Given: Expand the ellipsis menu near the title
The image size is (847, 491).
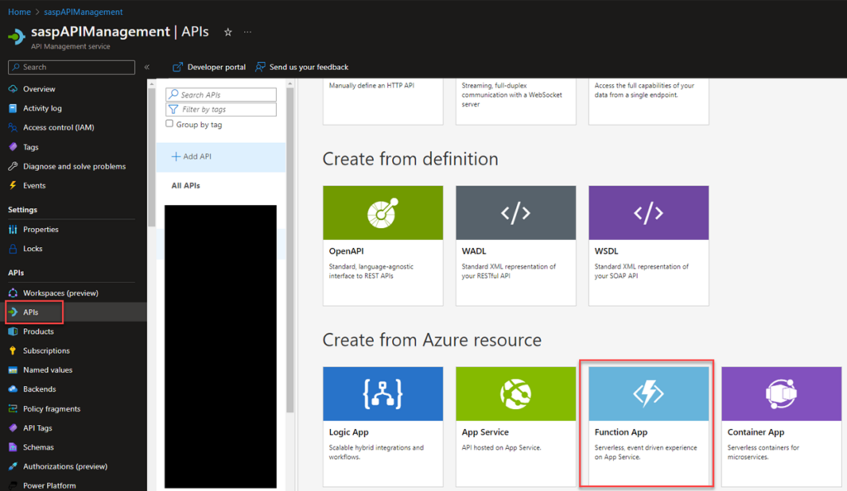Looking at the screenshot, I should point(246,31).
